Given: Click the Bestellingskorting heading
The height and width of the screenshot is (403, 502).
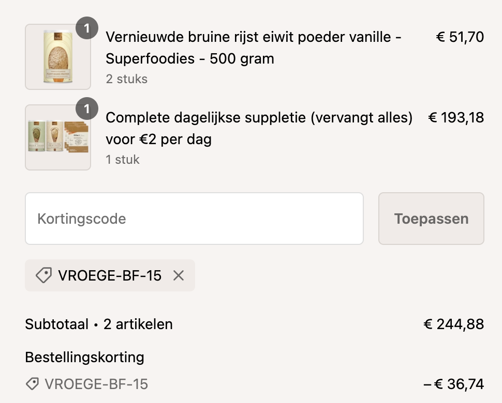Looking at the screenshot, I should point(84,357).
